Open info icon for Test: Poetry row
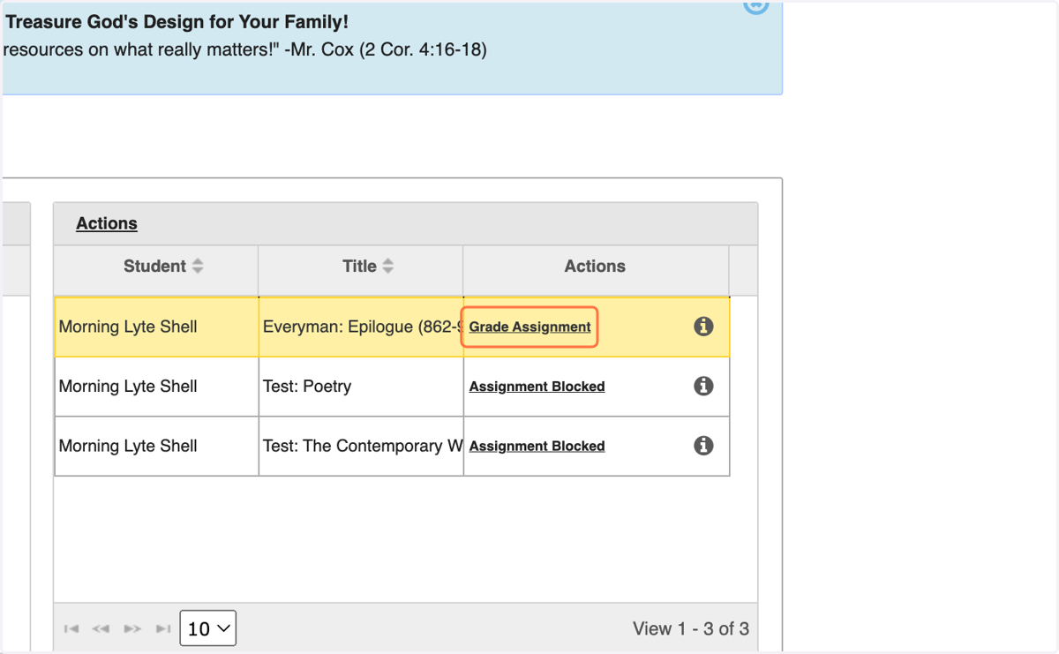Image resolution: width=1059 pixels, height=654 pixels. click(703, 386)
